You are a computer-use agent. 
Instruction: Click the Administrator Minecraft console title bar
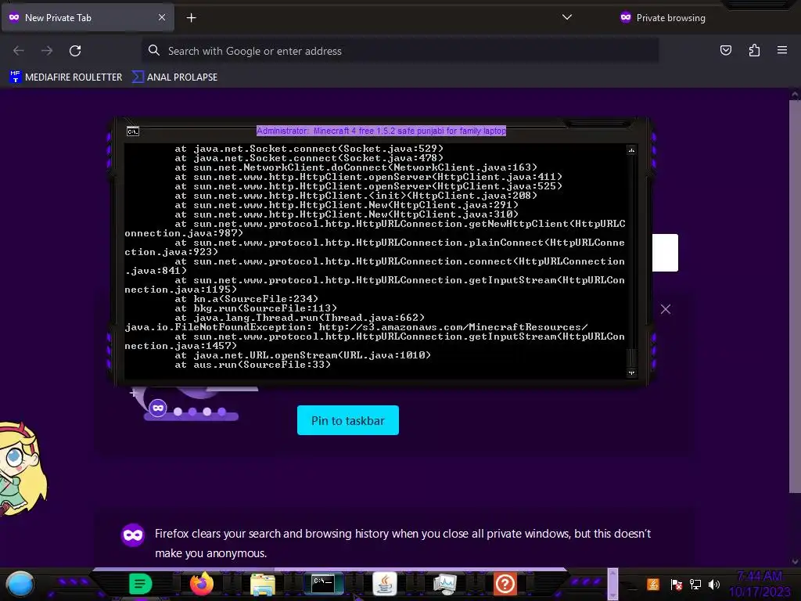coord(381,131)
